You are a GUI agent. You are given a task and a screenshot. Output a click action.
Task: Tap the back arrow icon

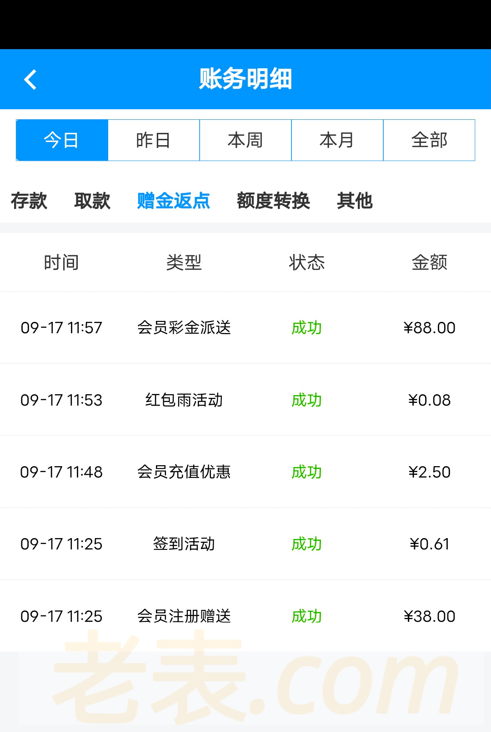click(x=30, y=80)
